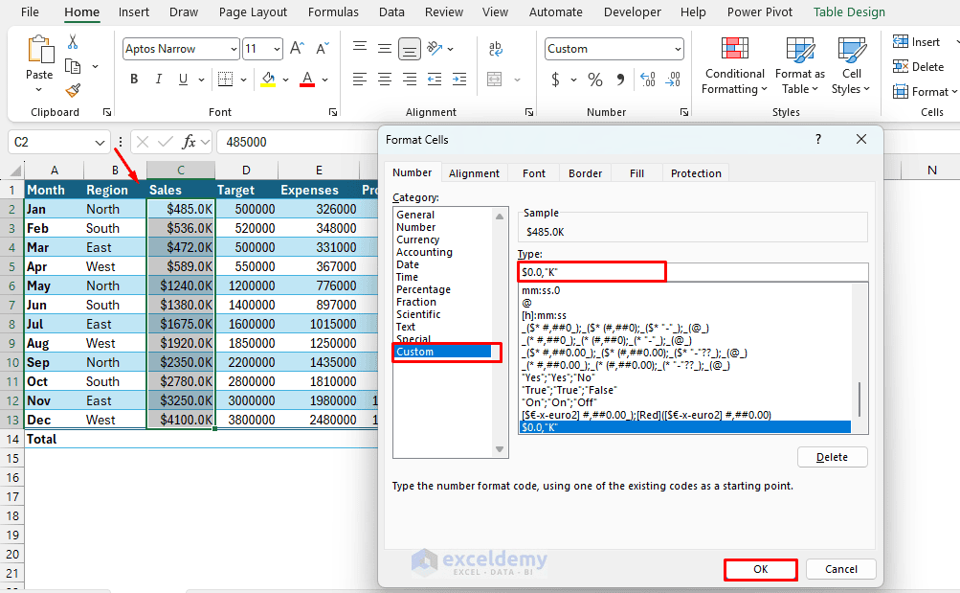Click the Orientation text angle icon

(435, 48)
